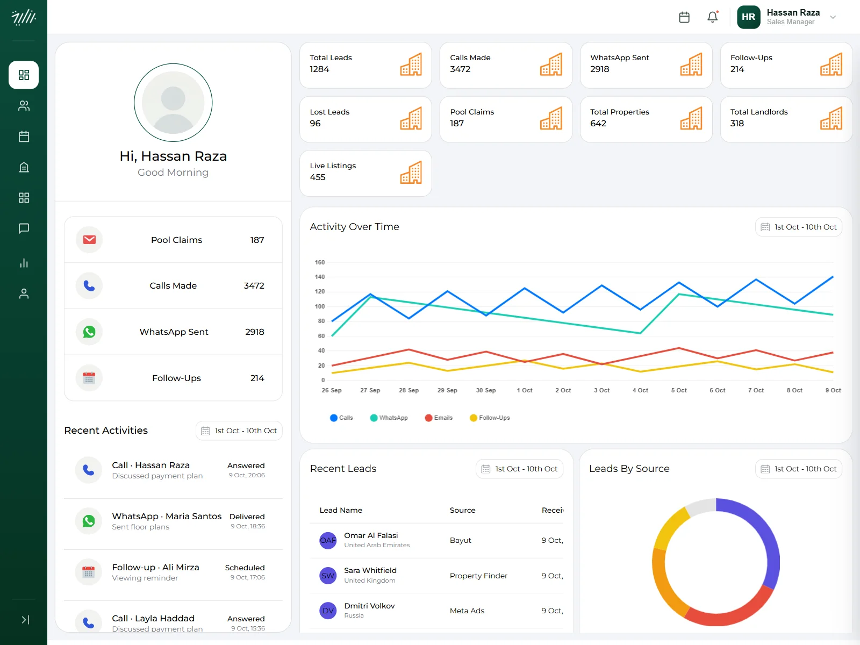The width and height of the screenshot is (860, 645).
Task: Click the Follow-Ups calendar icon in summary list
Action: pos(89,378)
